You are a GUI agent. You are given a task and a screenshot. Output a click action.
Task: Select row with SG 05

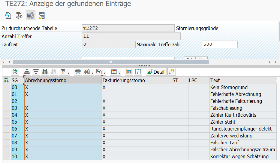coord(7,122)
